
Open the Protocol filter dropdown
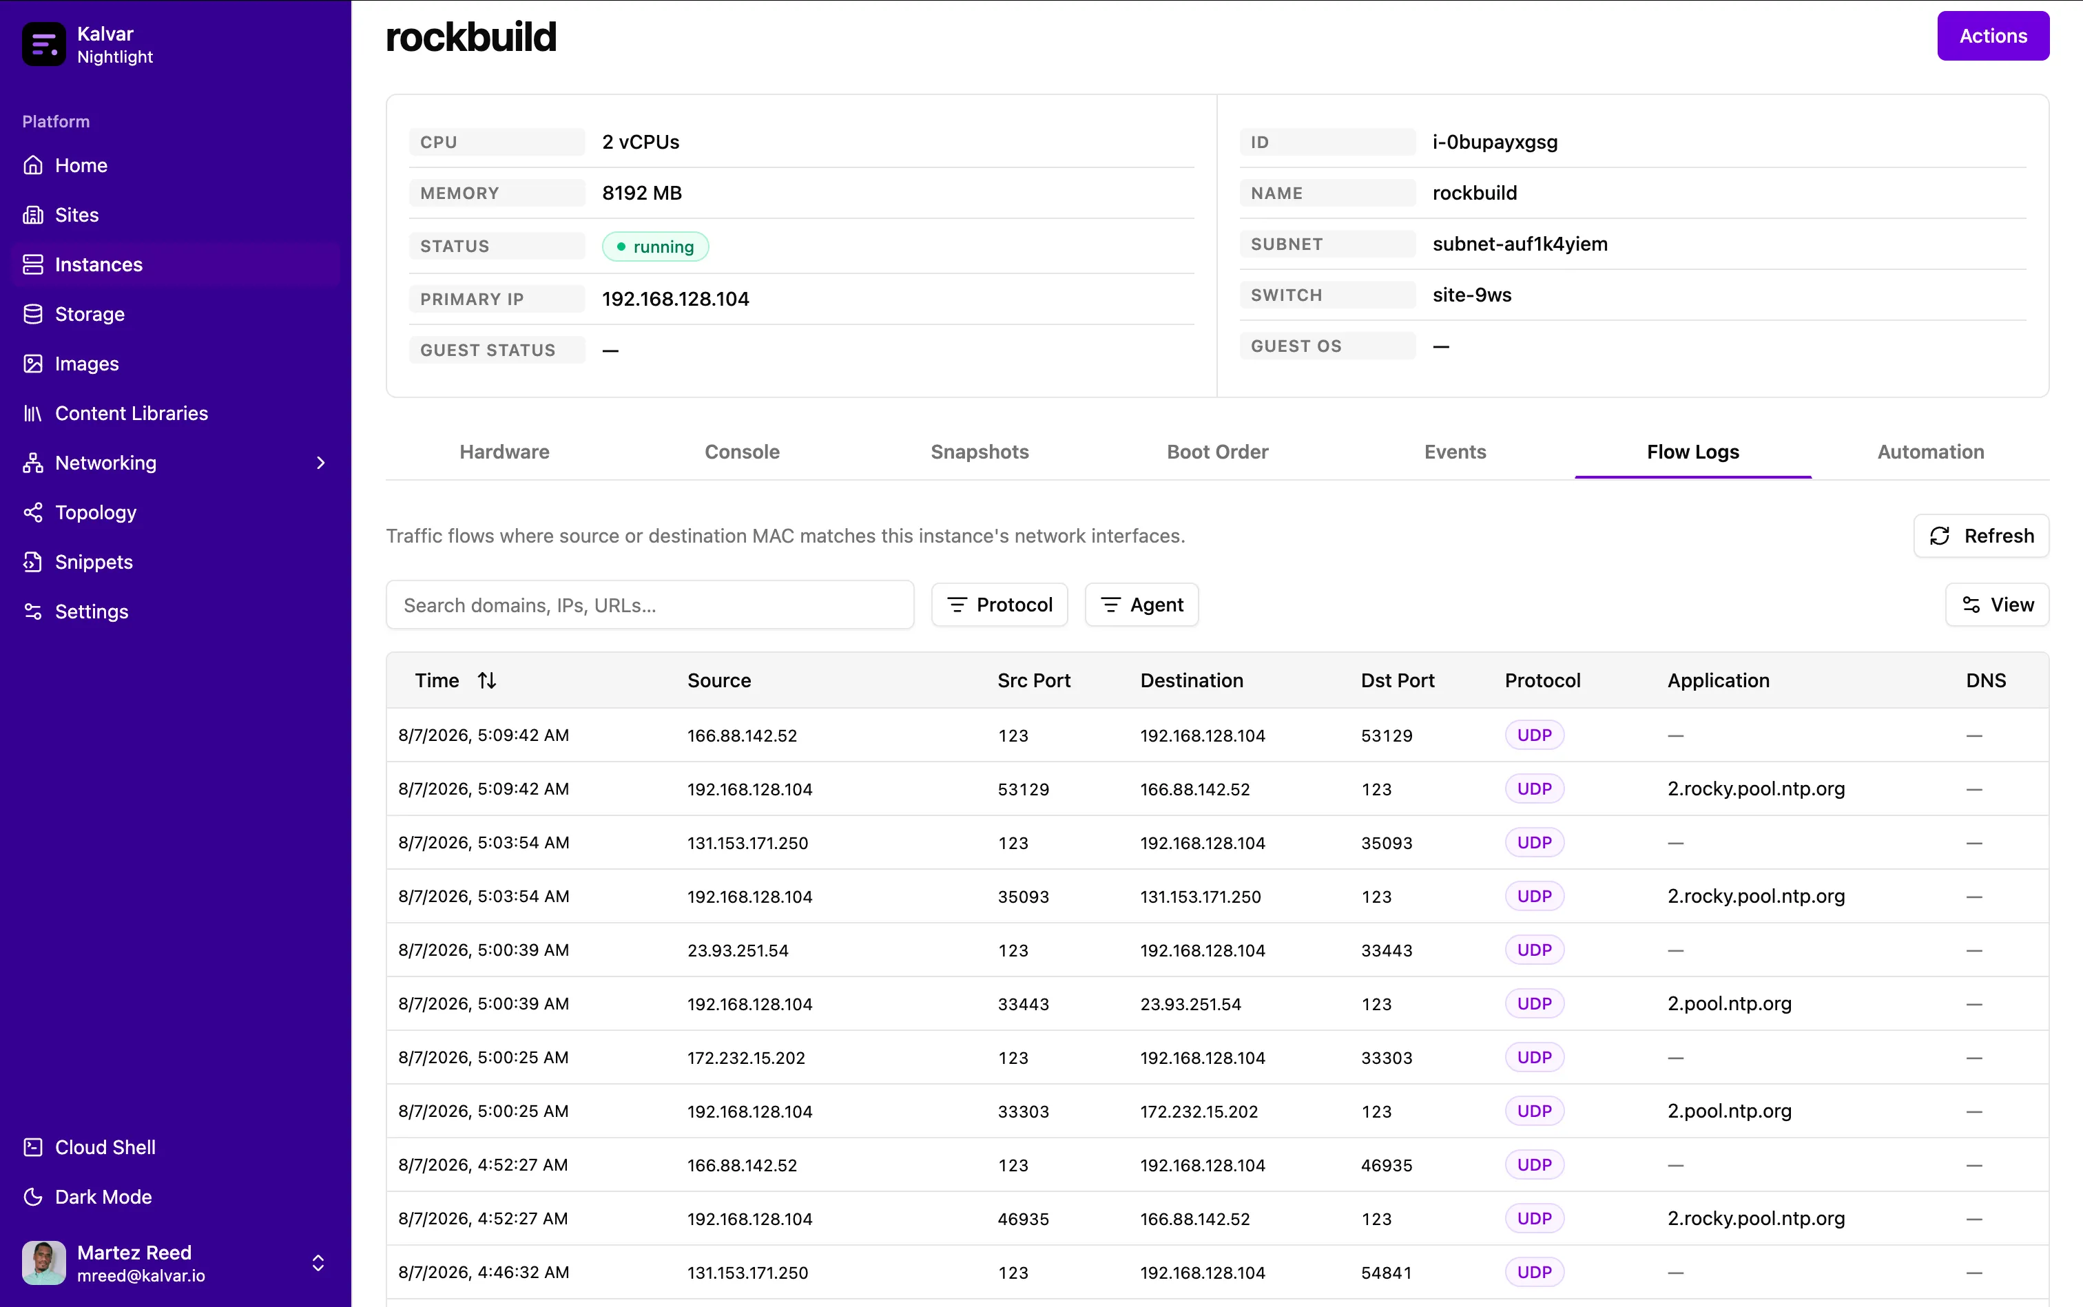click(x=999, y=605)
